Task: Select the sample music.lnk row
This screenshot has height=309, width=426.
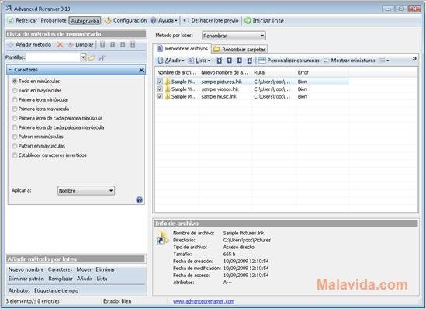Action: coord(252,96)
